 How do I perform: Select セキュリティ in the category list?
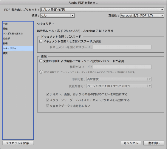coord(18,48)
